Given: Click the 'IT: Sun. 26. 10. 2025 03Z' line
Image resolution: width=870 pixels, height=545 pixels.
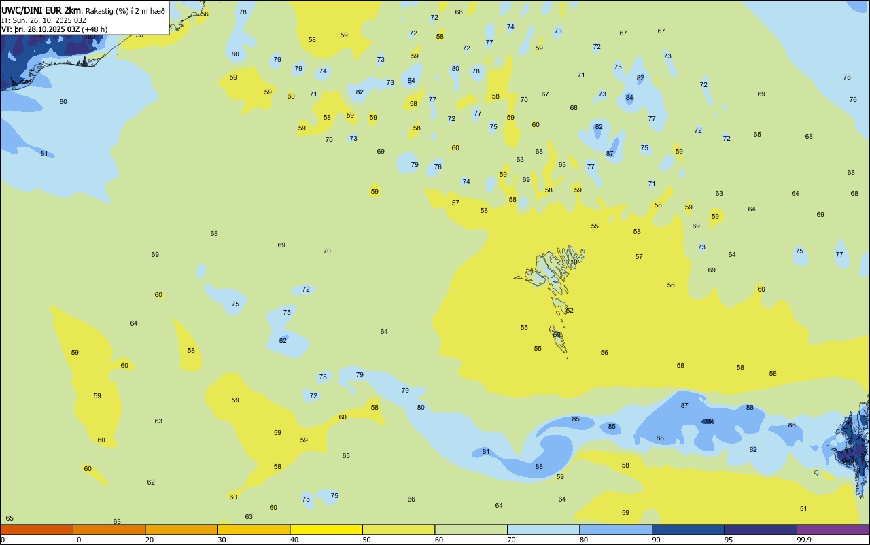Looking at the screenshot, I should coord(43,20).
